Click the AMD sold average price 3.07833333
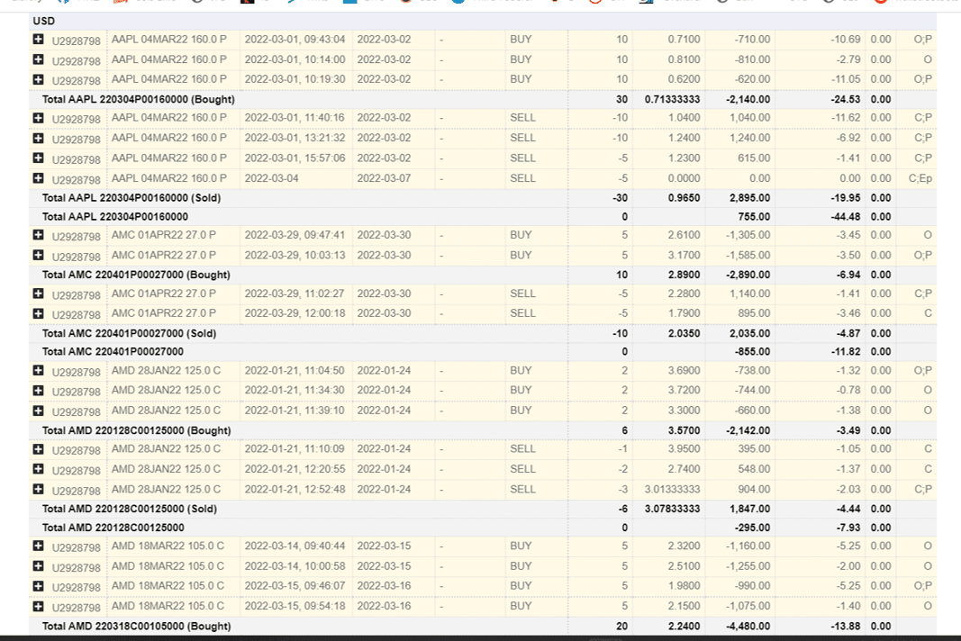This screenshot has height=641, width=961. (672, 509)
